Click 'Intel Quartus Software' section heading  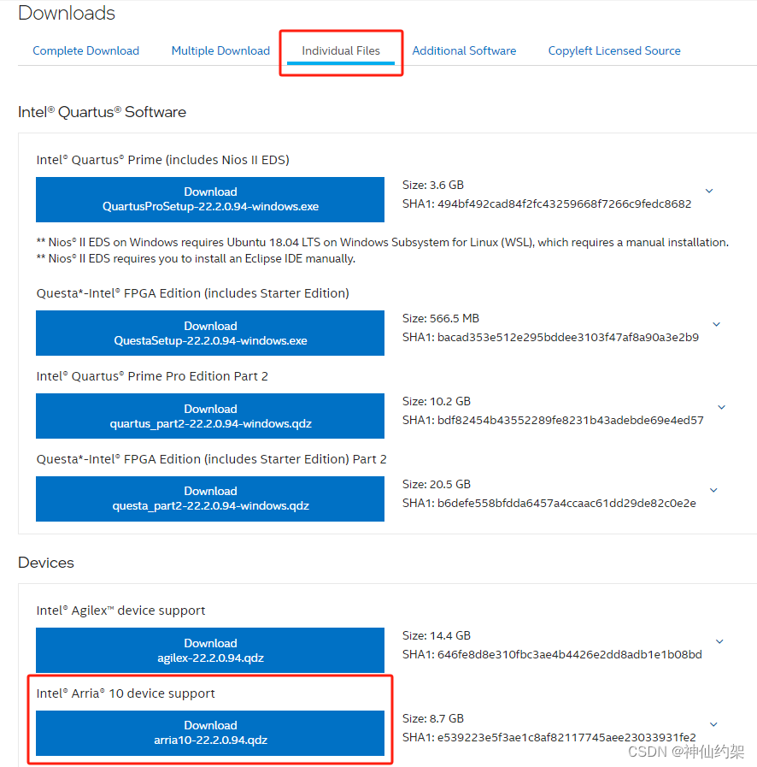click(x=103, y=112)
